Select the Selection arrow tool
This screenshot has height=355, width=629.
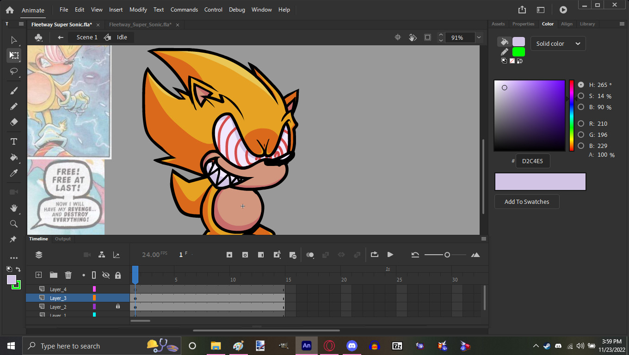click(x=14, y=40)
